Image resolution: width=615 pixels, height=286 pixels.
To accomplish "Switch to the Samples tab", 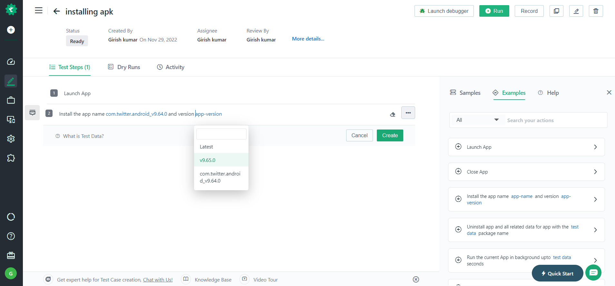I will pyautogui.click(x=465, y=93).
